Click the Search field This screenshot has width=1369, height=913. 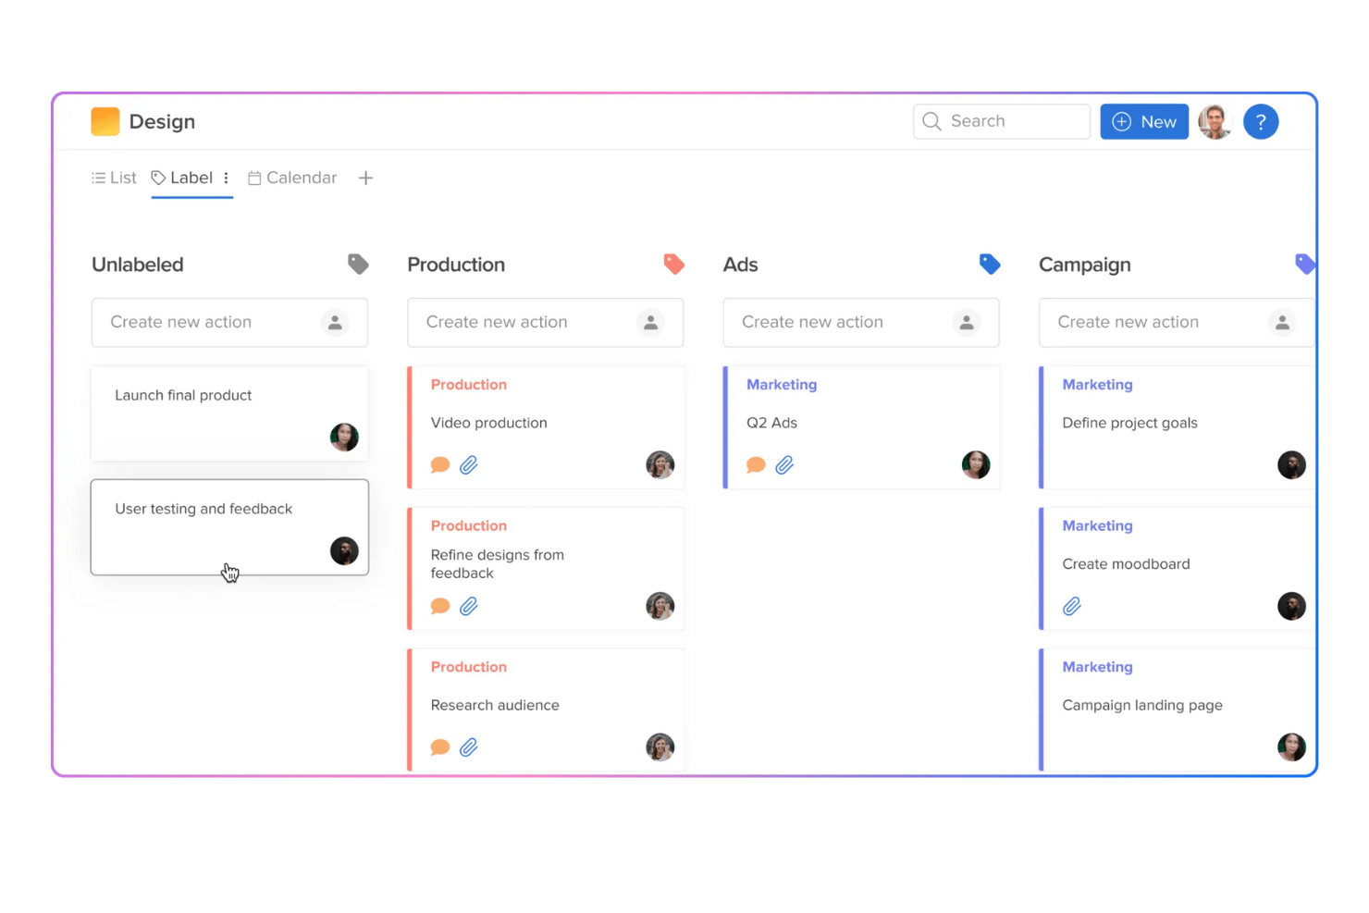point(1002,122)
